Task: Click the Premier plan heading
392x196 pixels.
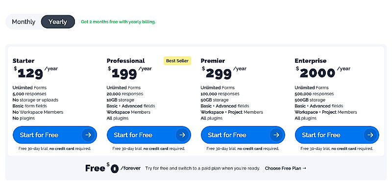Action: 213,61
